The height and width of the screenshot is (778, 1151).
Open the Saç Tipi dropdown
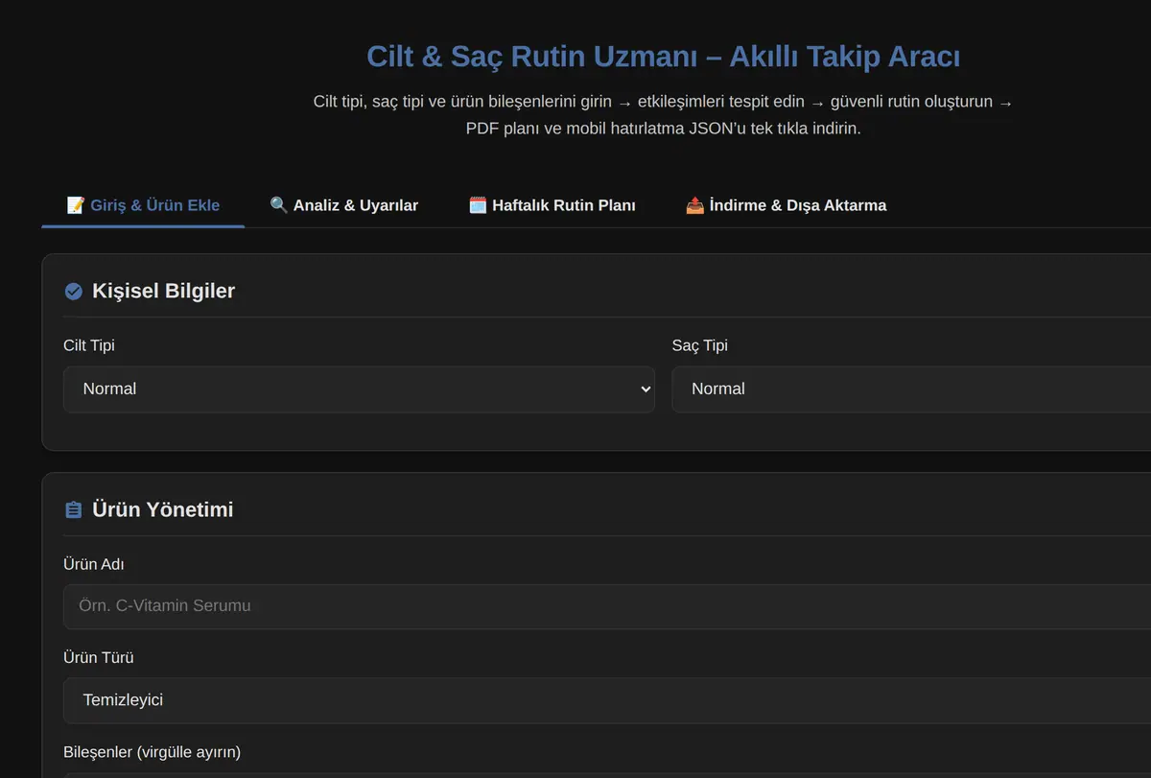911,389
